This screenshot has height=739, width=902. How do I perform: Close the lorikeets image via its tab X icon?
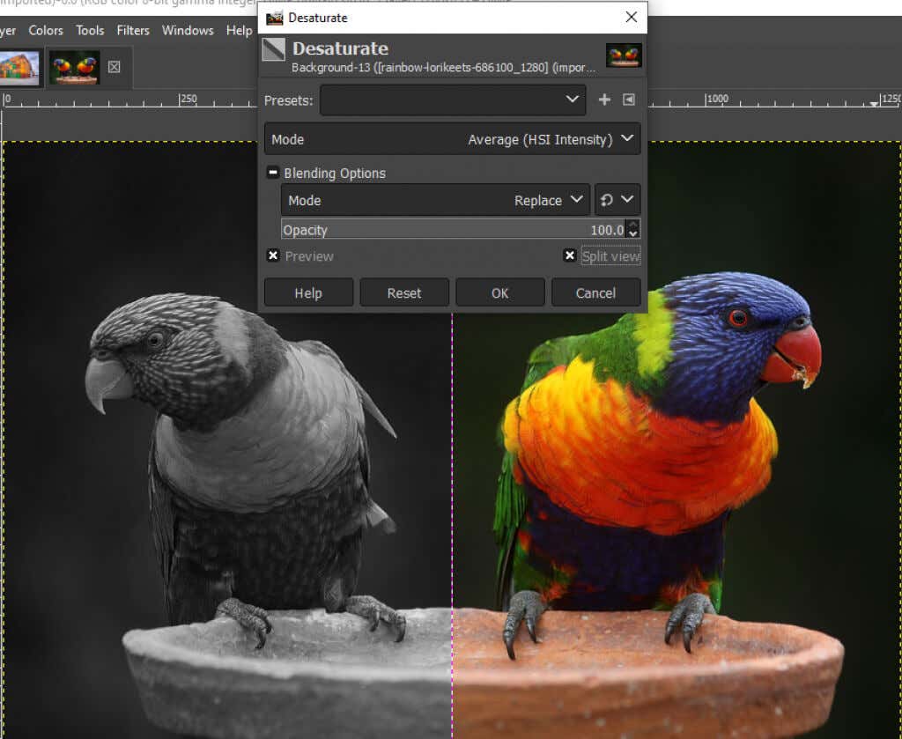pyautogui.click(x=112, y=66)
